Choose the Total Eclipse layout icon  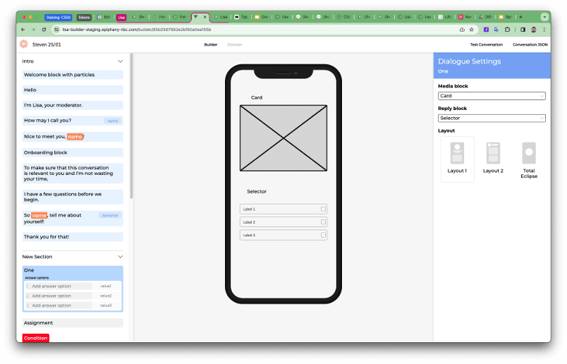click(529, 152)
